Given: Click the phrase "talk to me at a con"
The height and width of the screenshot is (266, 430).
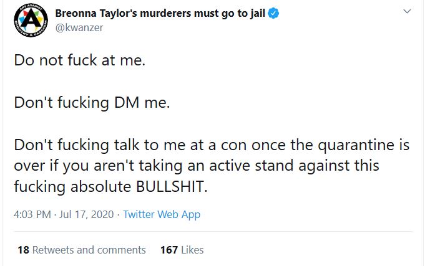Looking at the screenshot, I should 163,146.
